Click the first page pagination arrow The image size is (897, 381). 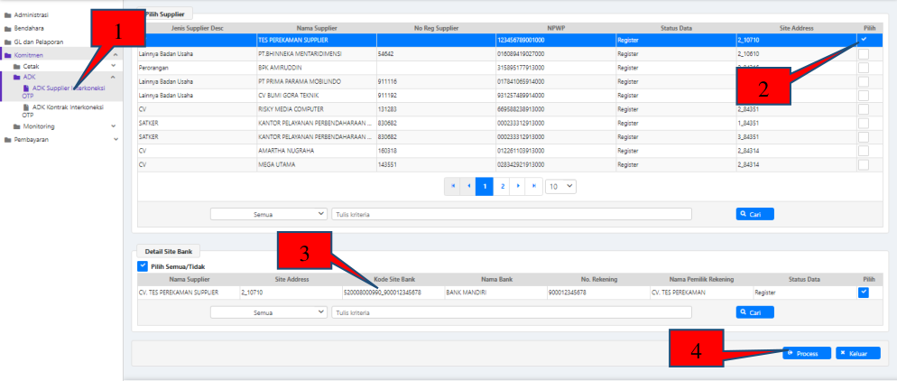453,186
